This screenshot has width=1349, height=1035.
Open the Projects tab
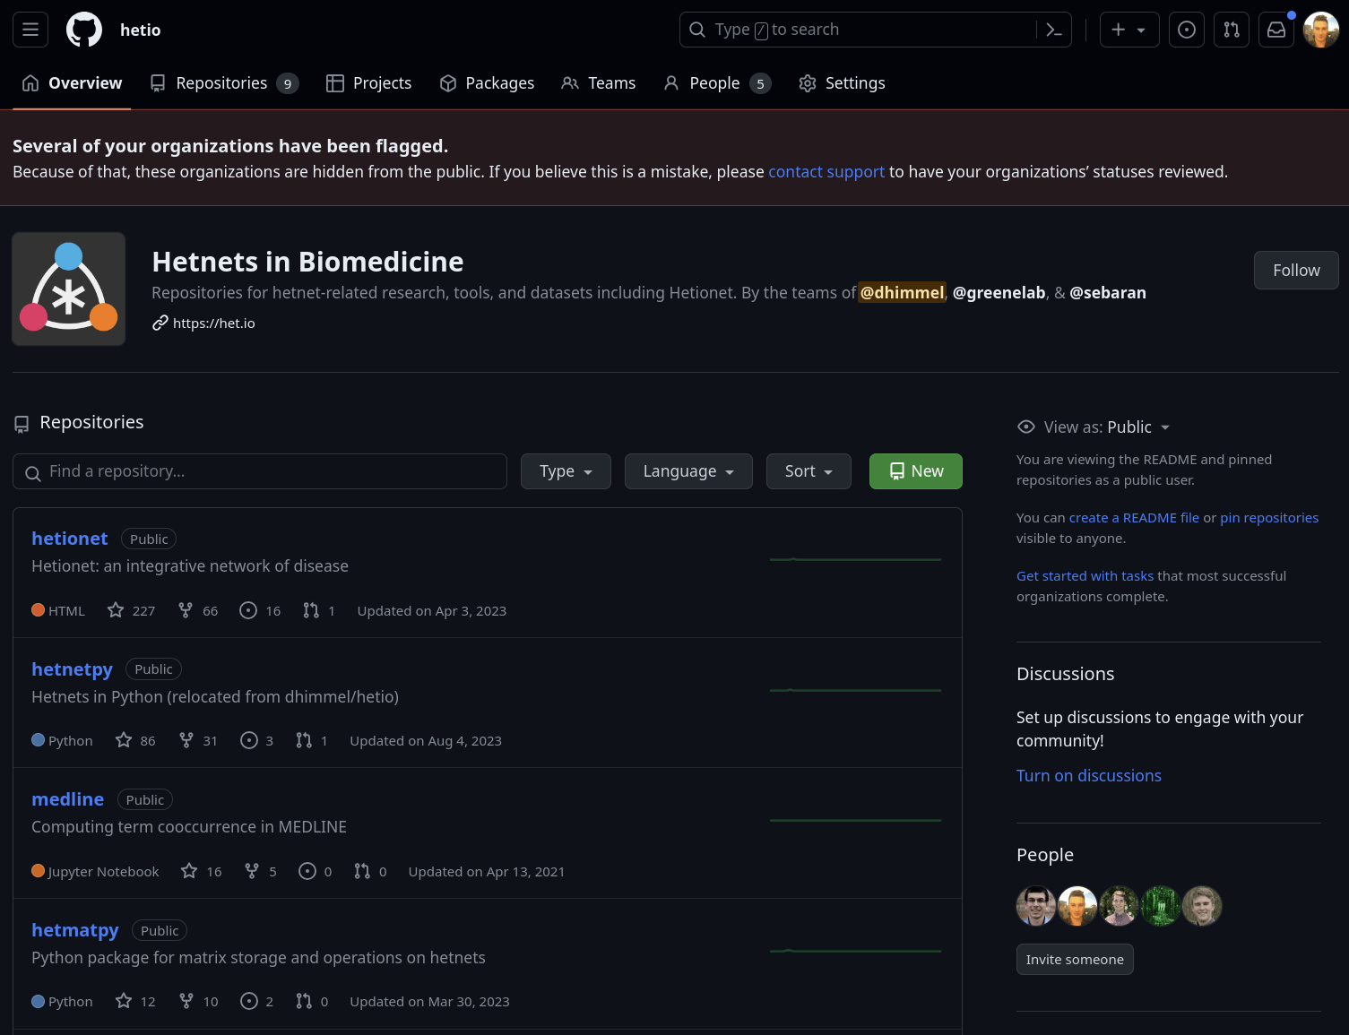point(368,83)
